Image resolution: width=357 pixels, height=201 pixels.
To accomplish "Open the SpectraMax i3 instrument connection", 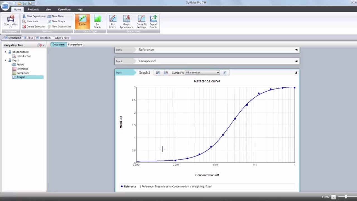I will pos(11,21).
